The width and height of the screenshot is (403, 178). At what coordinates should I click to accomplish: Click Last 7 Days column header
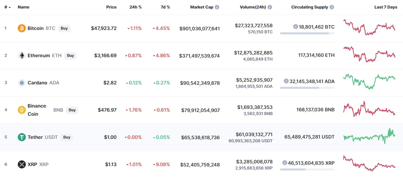386,7
